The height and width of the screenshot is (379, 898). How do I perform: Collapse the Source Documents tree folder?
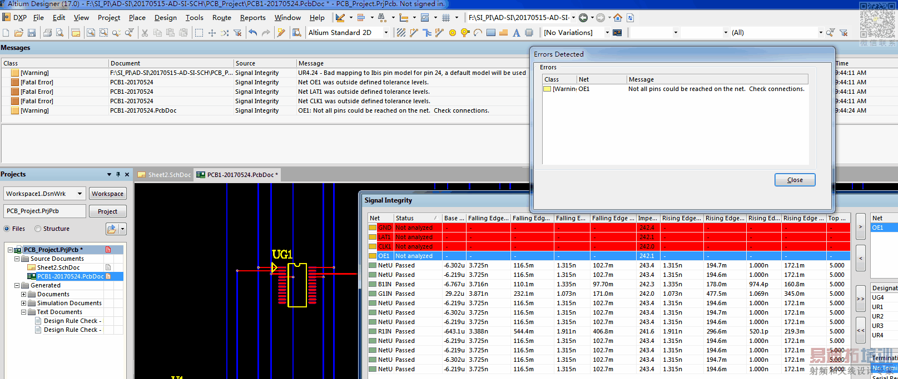[17, 259]
